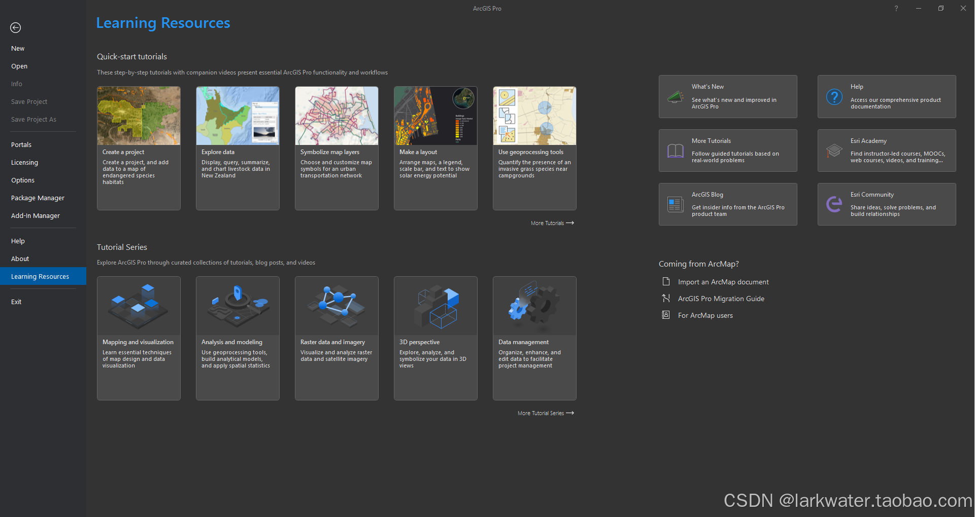
Task: Click Use geoprocessing tools card title
Action: (531, 152)
